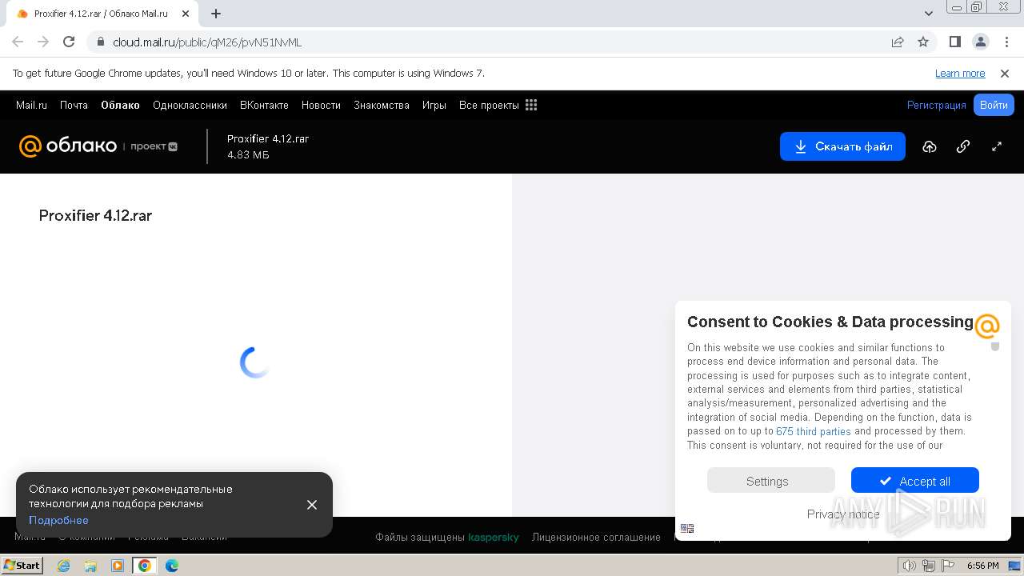The height and width of the screenshot is (576, 1024).
Task: Open the Learn more link in update bar
Action: (960, 74)
